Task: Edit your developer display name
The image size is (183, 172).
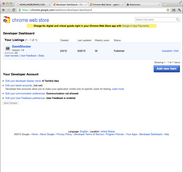Action: point(23,81)
